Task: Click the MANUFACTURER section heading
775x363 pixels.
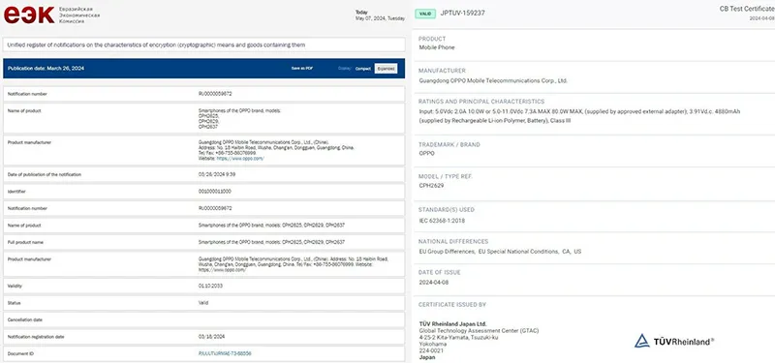Action: click(x=442, y=71)
